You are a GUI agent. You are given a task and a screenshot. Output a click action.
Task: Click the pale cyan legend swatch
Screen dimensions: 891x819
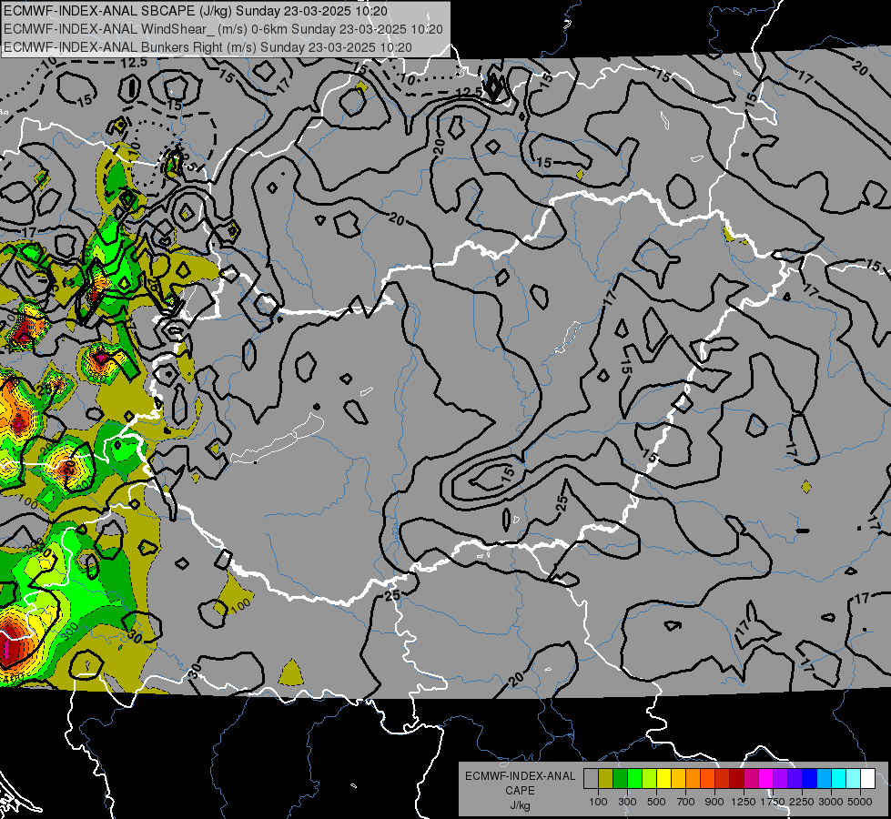click(x=854, y=778)
